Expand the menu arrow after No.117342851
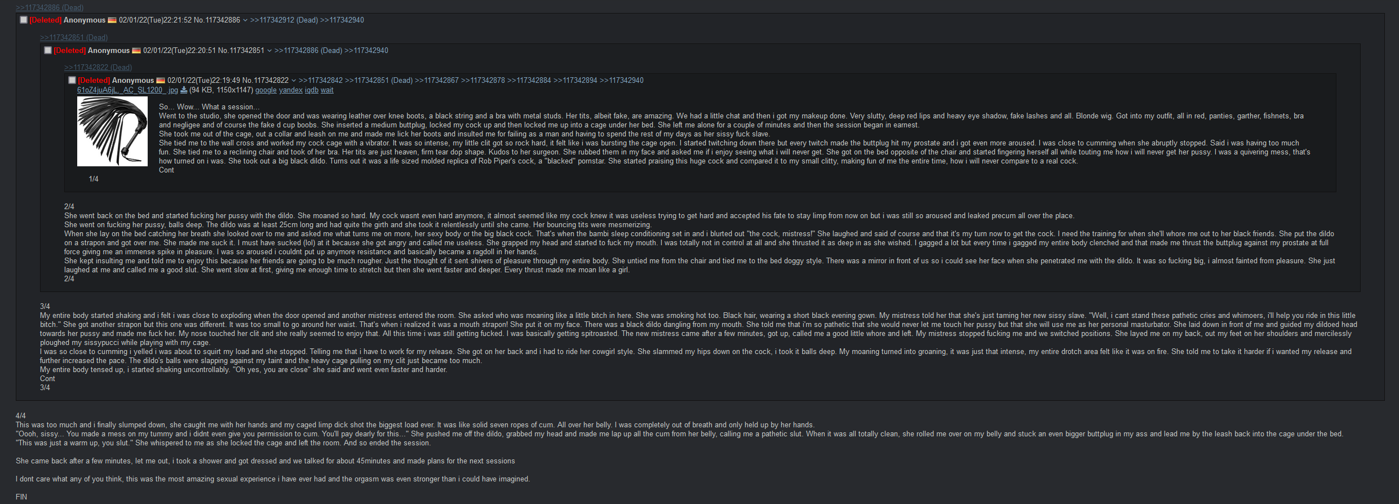Screen dimensions: 1399x504 click(269, 51)
